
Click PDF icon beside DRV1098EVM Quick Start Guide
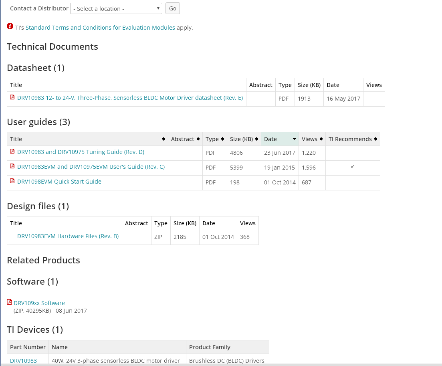12,181
